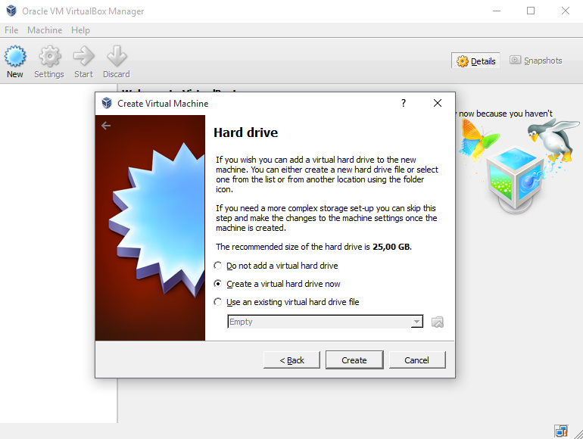Screen dimensions: 583x439
Task: Click the help question mark in dialog title
Action: coord(404,103)
